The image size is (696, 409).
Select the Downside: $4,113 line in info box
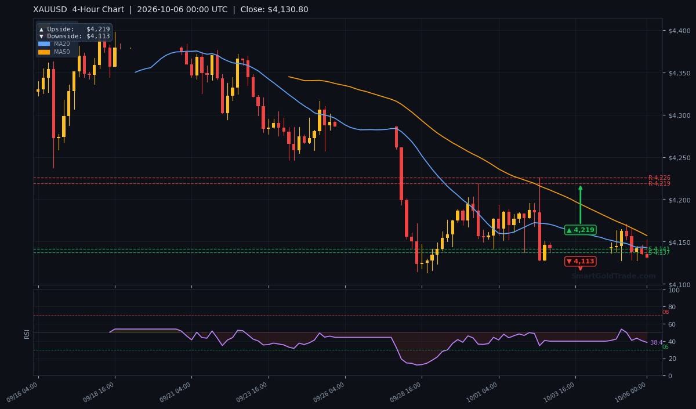pos(74,36)
